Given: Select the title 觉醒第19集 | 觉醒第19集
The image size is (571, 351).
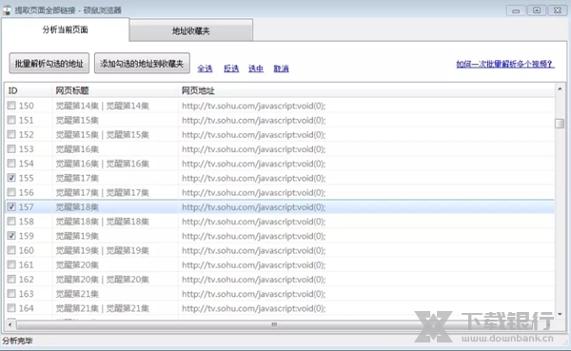Looking at the screenshot, I should point(103,250).
